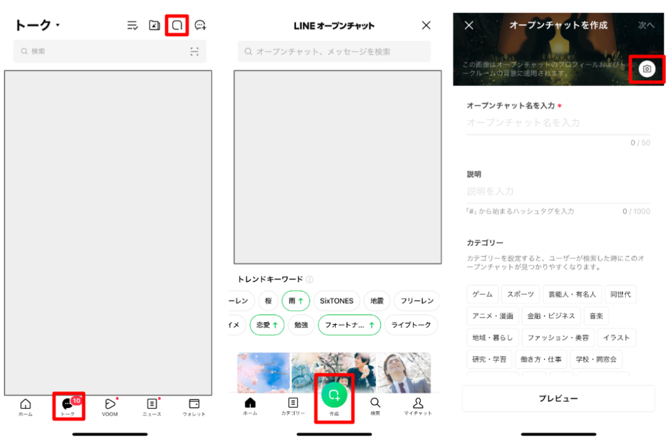Open the フォートナ... trend keyword

(350, 325)
